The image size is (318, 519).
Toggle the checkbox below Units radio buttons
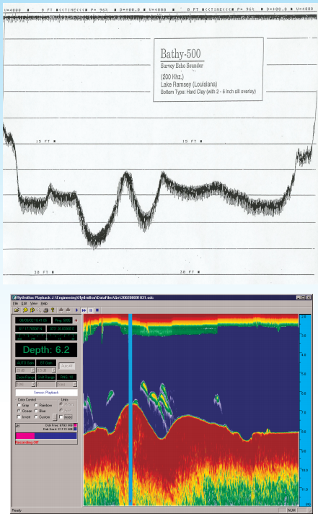[61, 417]
